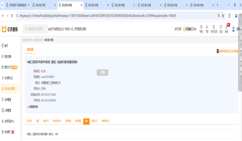This screenshot has width=242, height=141.
Task: Click the username dropdown next to avatar
Action: click(239, 29)
